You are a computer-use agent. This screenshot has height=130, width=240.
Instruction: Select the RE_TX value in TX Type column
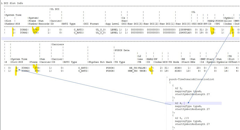133,68
